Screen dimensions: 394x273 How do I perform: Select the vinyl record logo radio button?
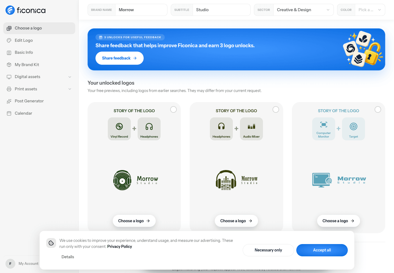(173, 109)
